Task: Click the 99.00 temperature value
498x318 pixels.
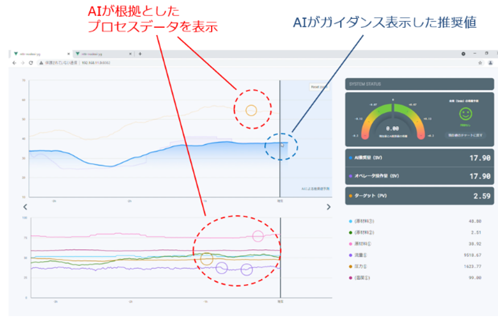Action: click(x=475, y=278)
